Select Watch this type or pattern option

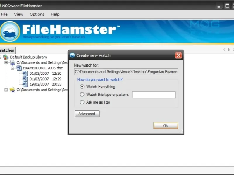[x=82, y=94]
